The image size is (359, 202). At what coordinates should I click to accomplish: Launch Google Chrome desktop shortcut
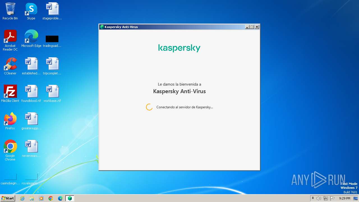pyautogui.click(x=10, y=150)
